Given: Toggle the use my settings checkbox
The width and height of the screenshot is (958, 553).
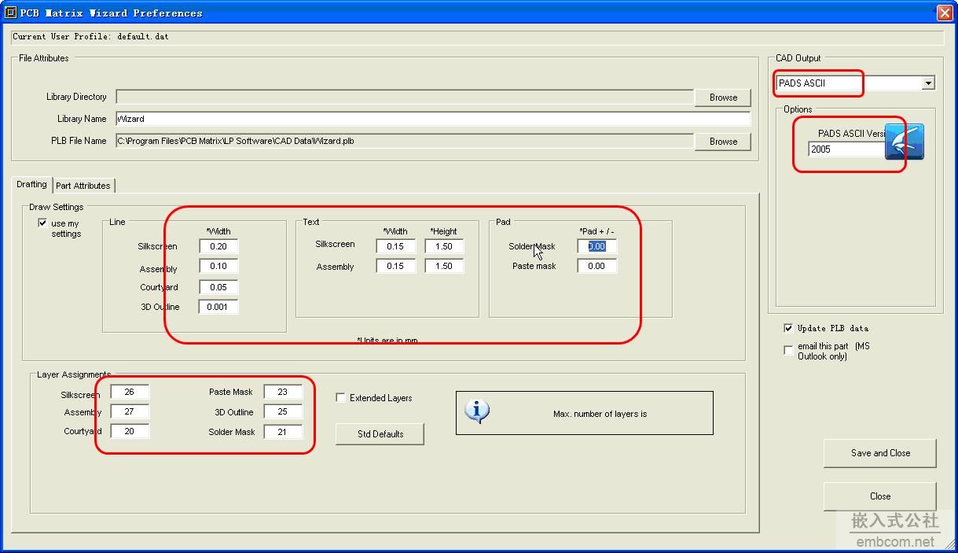Looking at the screenshot, I should (42, 223).
